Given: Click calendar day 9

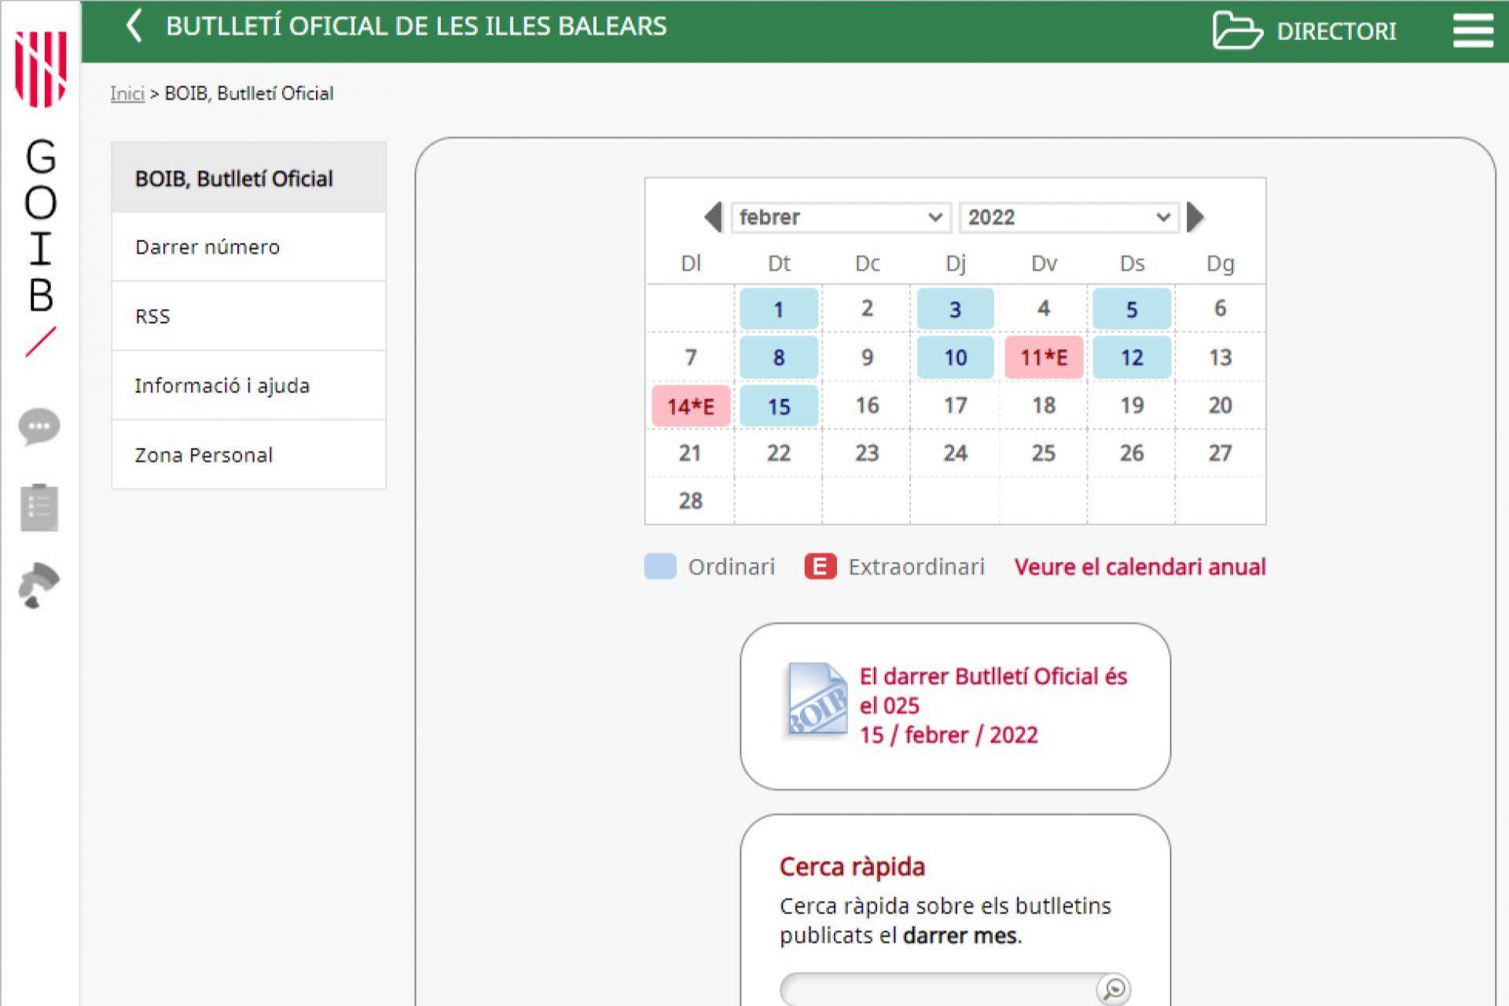Looking at the screenshot, I should point(867,358).
